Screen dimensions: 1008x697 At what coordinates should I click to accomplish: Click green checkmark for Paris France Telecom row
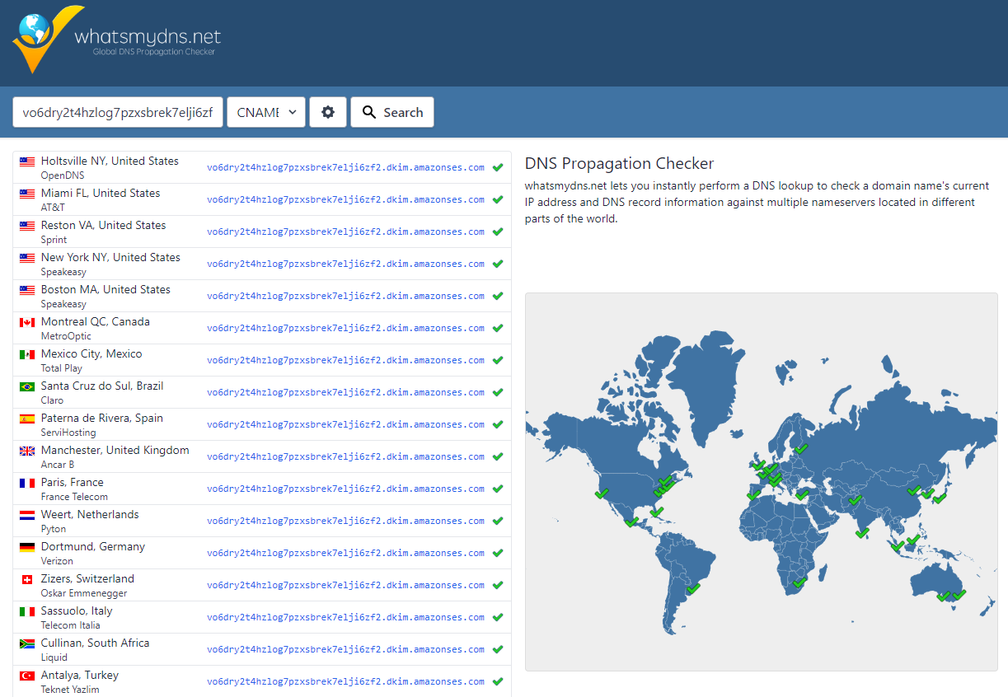coord(498,489)
